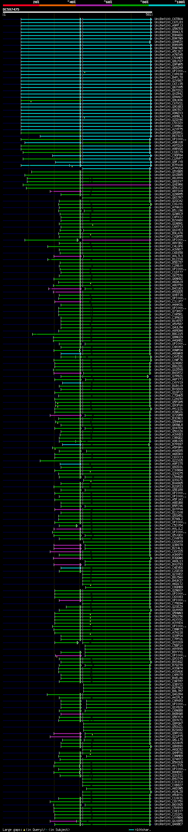Open hit UniRef100_Q9FJY8

click(x=168, y=162)
